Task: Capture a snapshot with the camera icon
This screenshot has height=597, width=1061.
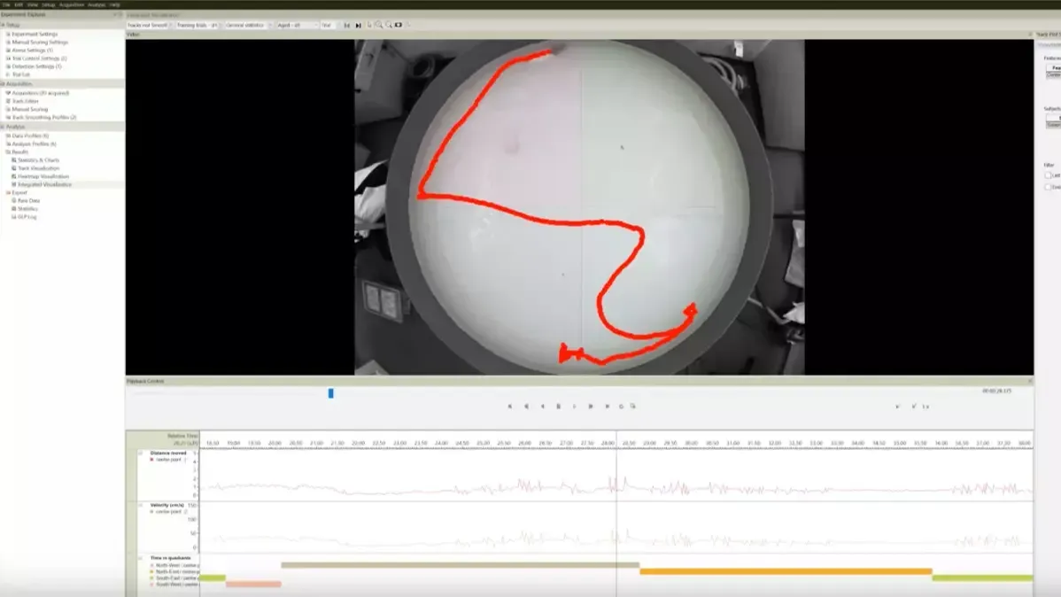Action: 399,25
